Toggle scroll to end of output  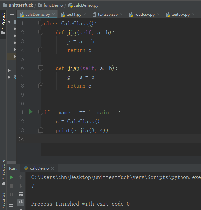[x=21, y=202]
